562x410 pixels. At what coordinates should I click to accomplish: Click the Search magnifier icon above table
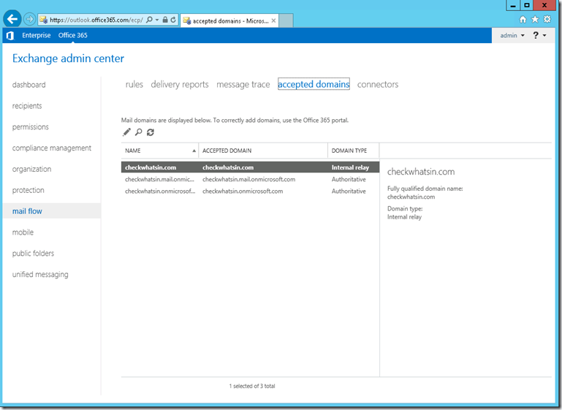coord(138,132)
